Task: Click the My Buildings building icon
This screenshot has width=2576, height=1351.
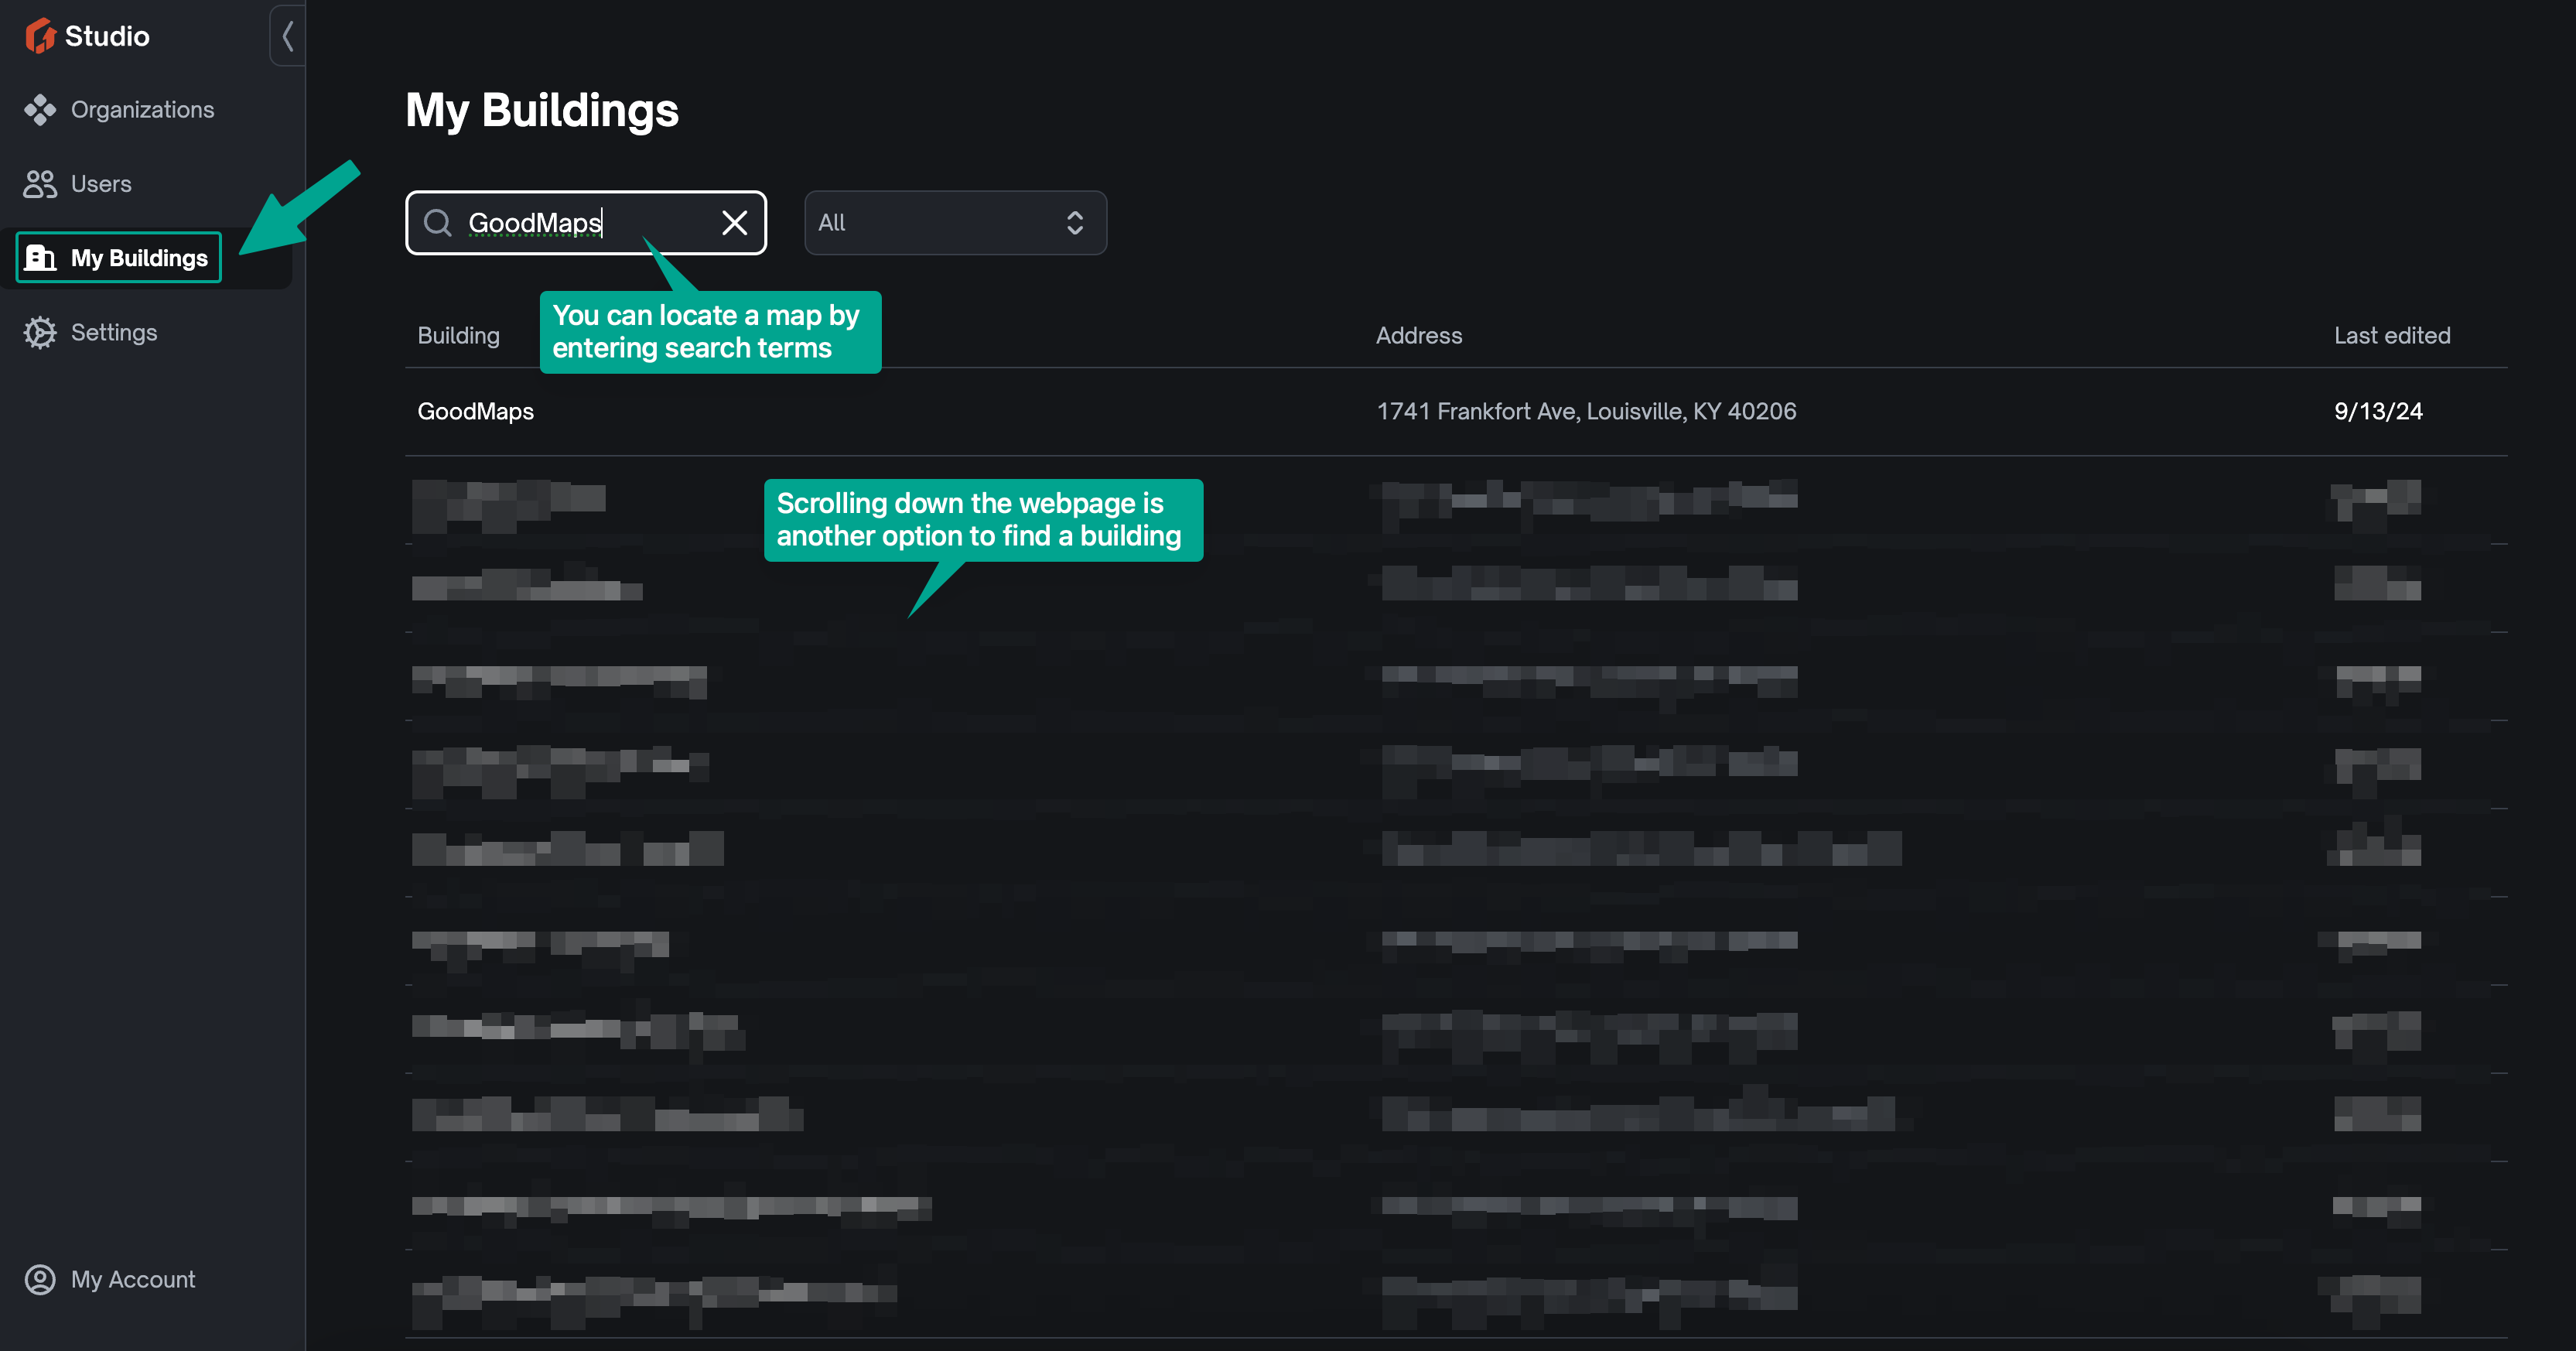Action: click(x=40, y=258)
